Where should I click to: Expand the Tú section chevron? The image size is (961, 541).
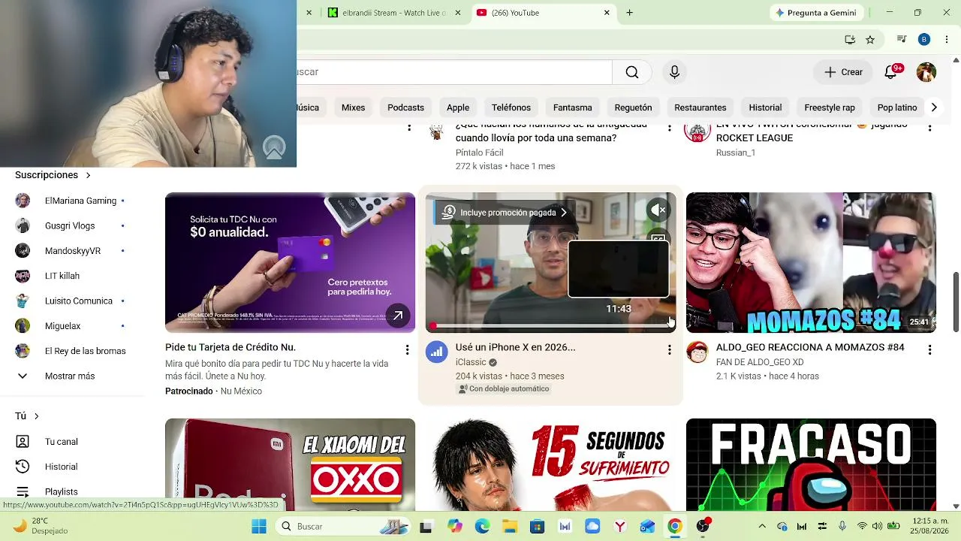pyautogui.click(x=36, y=416)
